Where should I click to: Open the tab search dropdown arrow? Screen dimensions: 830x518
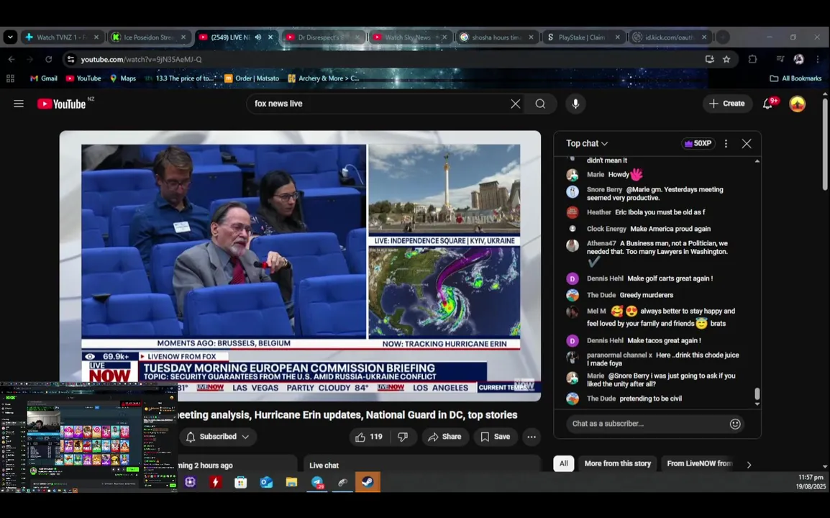pos(10,37)
